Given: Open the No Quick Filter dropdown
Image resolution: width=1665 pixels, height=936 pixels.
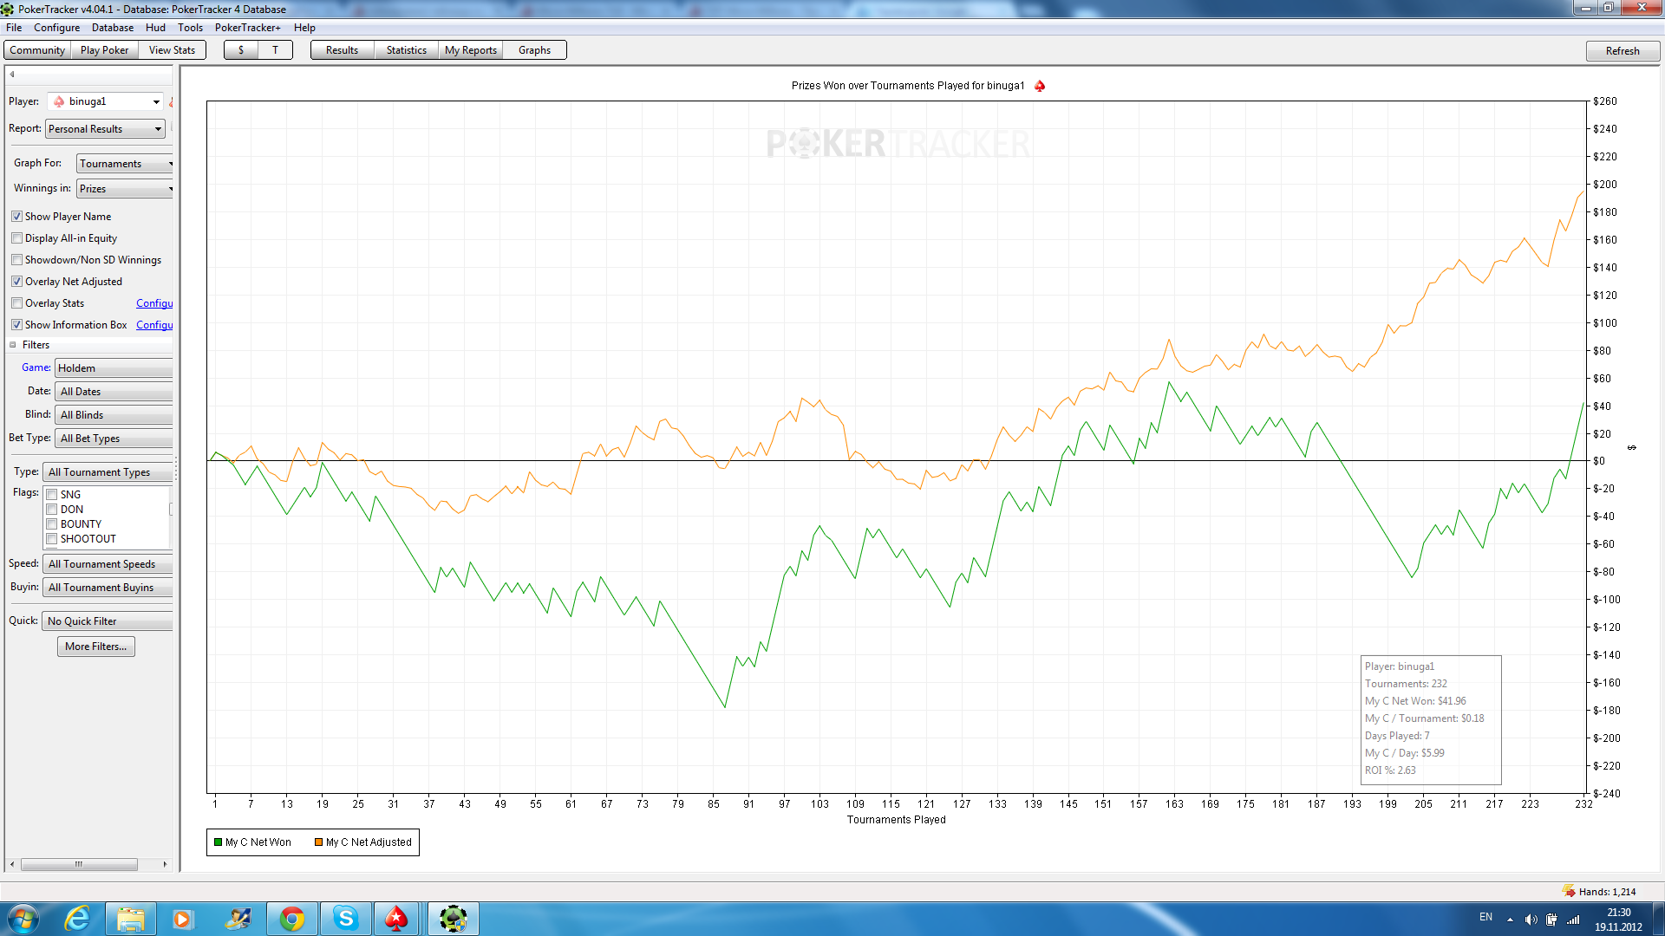Looking at the screenshot, I should coord(108,621).
